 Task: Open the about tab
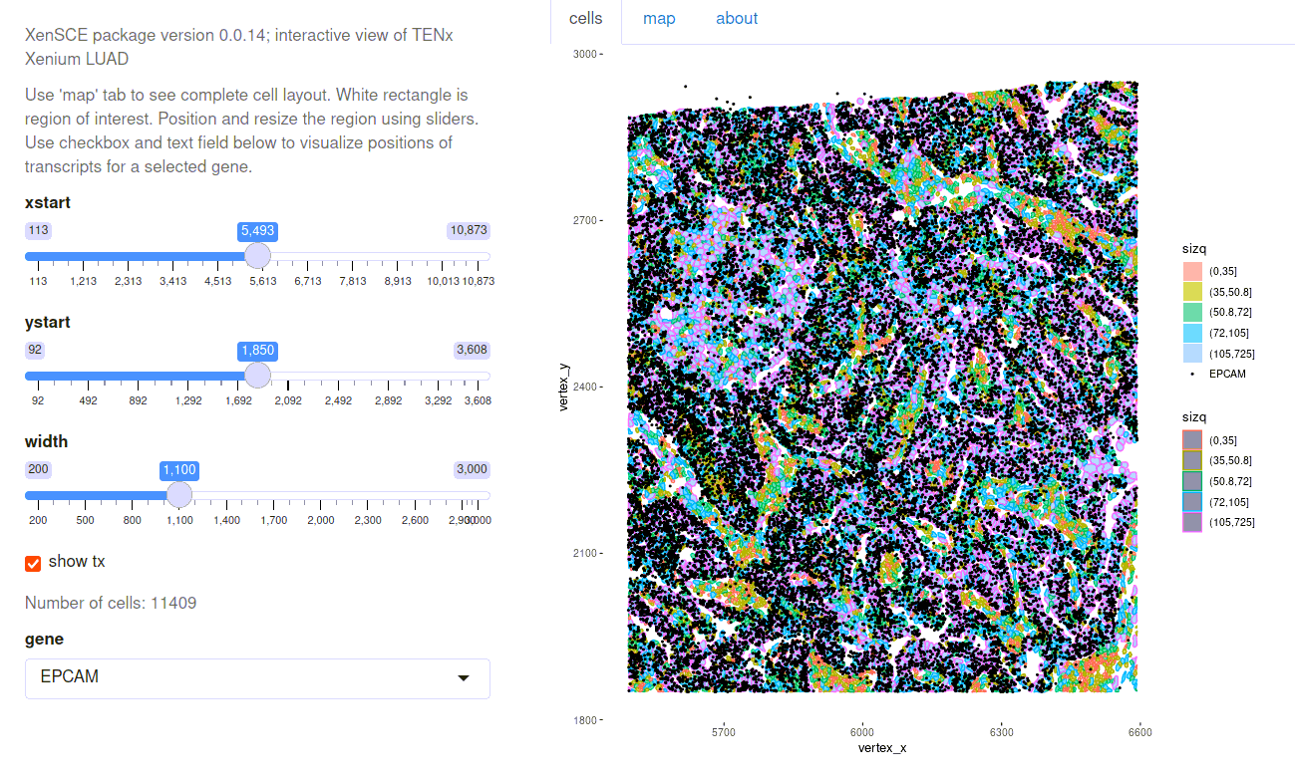tap(737, 19)
